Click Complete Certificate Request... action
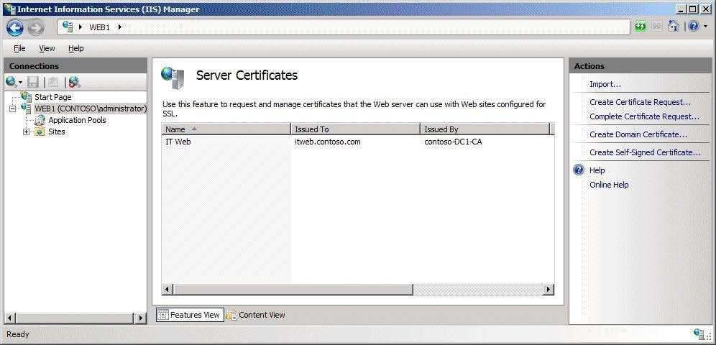The height and width of the screenshot is (345, 716). click(x=644, y=116)
